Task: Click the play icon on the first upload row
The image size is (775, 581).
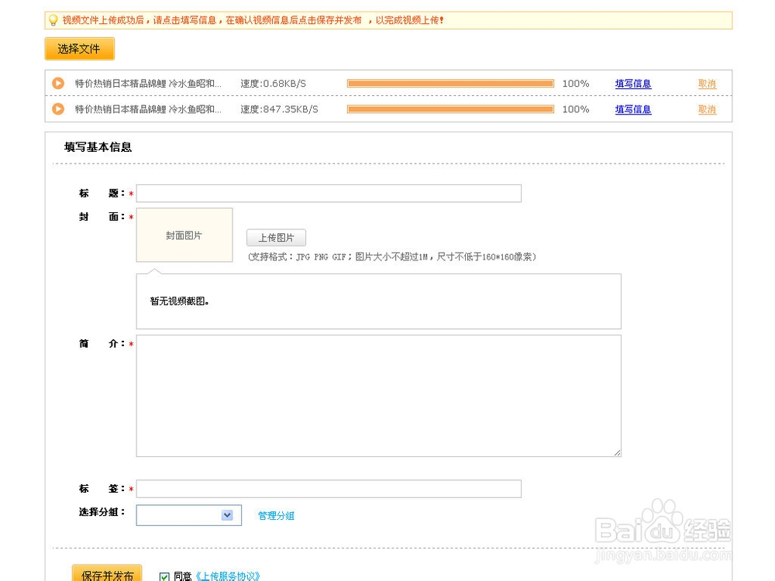Action: click(x=58, y=83)
